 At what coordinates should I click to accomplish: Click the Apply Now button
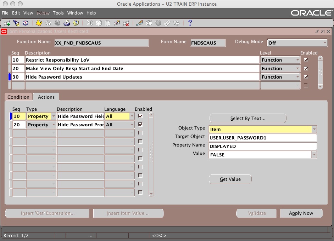301,213
